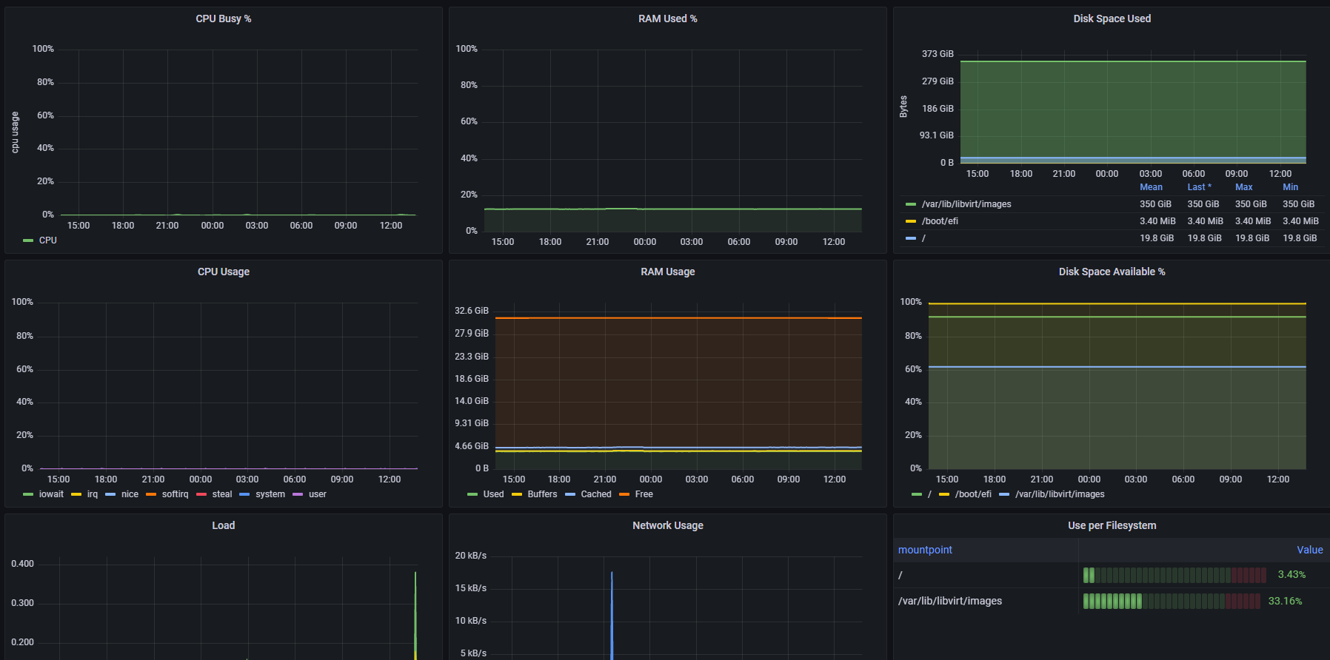
Task: Click Mean value of /var/lib/libvirt/images row
Action: click(x=1155, y=204)
